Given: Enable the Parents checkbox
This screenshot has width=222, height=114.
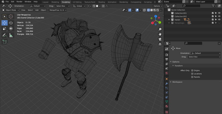Looking at the screenshot, I should (x=192, y=77).
